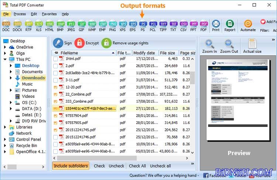Select GIF output format
The width and height of the screenshot is (277, 180).
point(82,26)
